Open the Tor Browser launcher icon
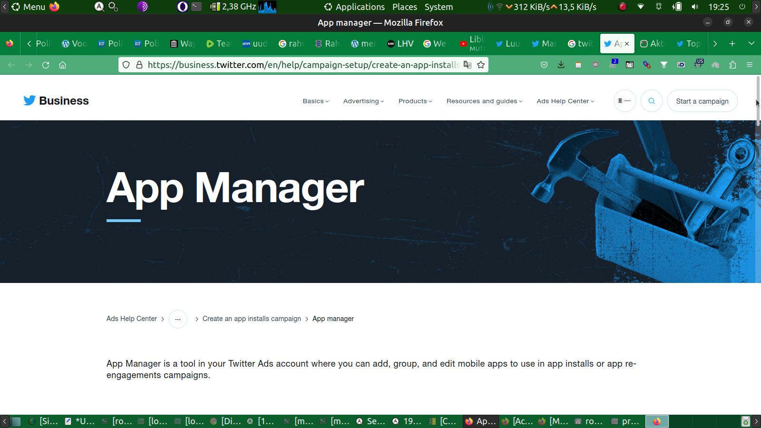 point(143,7)
